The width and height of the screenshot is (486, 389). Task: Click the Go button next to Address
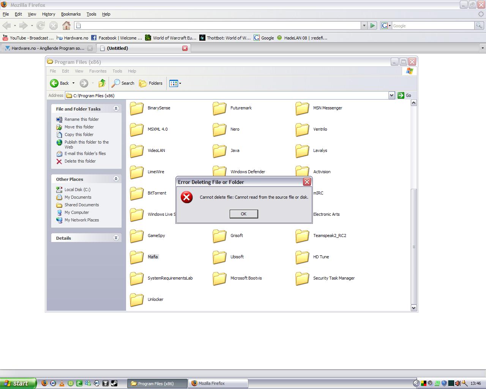405,95
